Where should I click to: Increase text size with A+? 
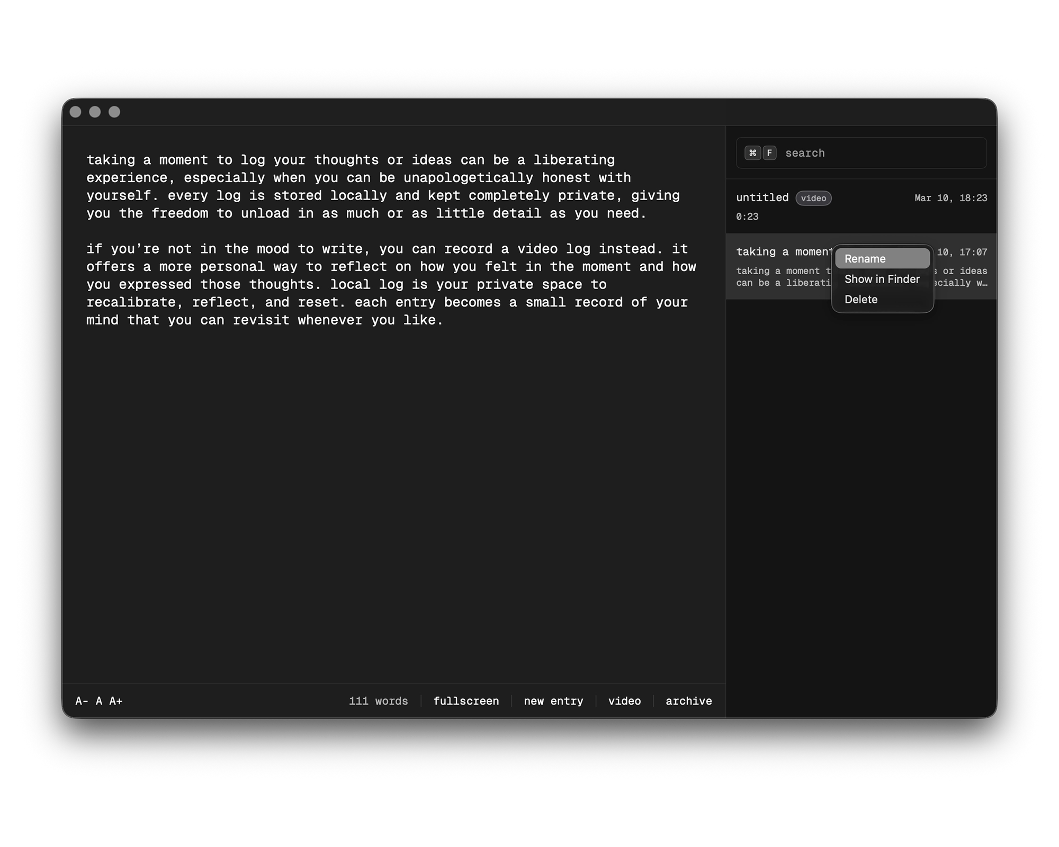tap(116, 700)
